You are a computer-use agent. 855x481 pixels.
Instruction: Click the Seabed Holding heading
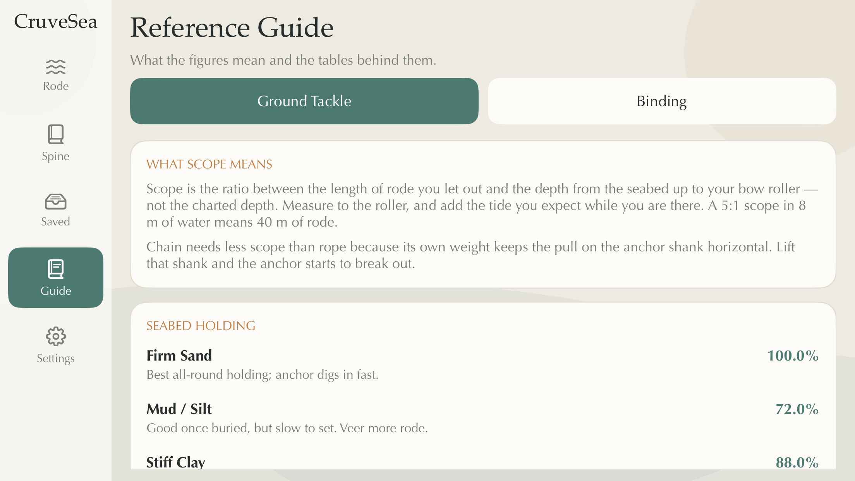tap(201, 326)
